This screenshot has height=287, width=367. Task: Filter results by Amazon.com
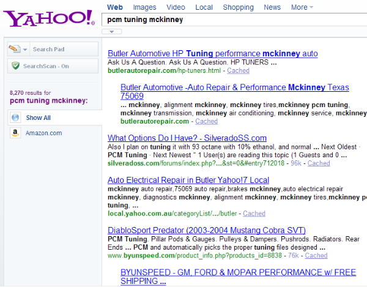click(x=43, y=133)
